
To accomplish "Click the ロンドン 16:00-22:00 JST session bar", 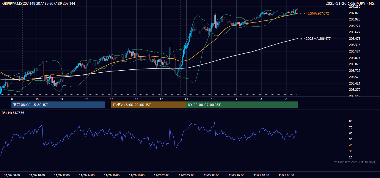I will pyautogui.click(x=148, y=105).
